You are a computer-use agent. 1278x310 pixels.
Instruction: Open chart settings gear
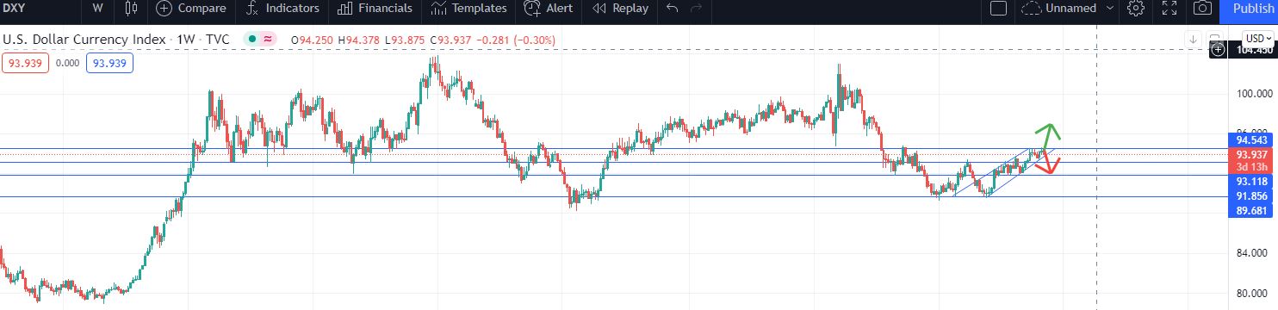(1136, 9)
